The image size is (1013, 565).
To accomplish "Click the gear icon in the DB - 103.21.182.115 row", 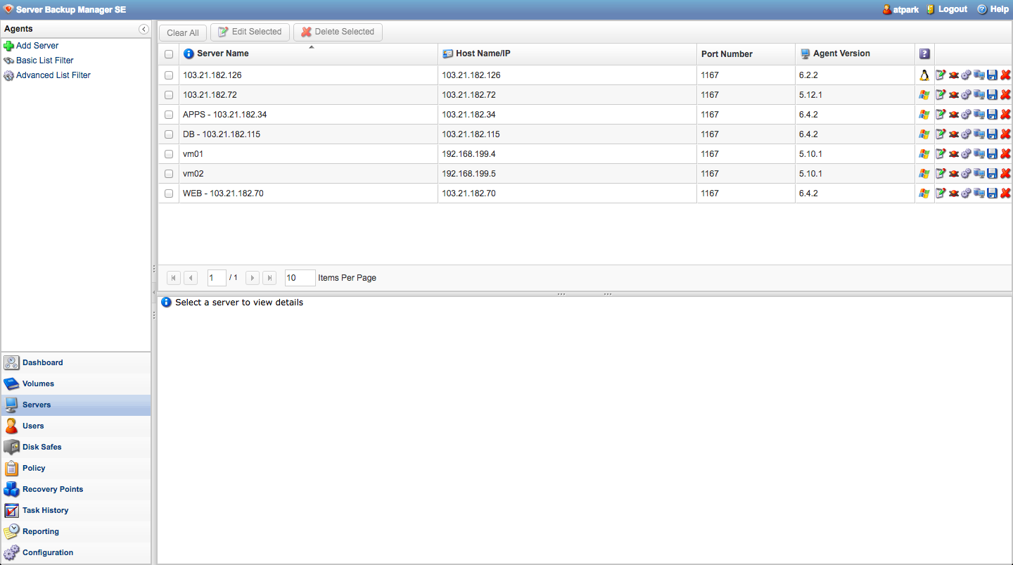I will [966, 134].
